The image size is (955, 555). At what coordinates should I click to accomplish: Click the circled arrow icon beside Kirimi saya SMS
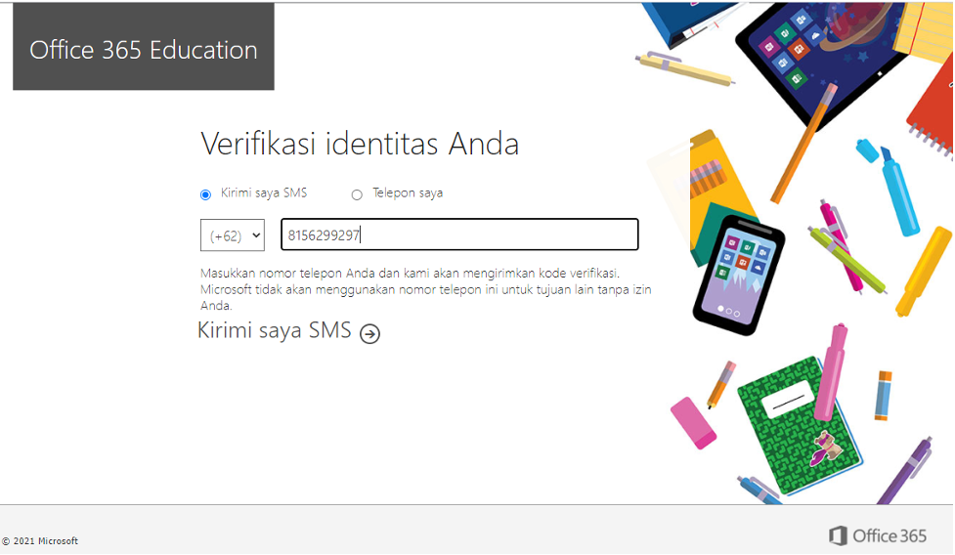pyautogui.click(x=369, y=334)
